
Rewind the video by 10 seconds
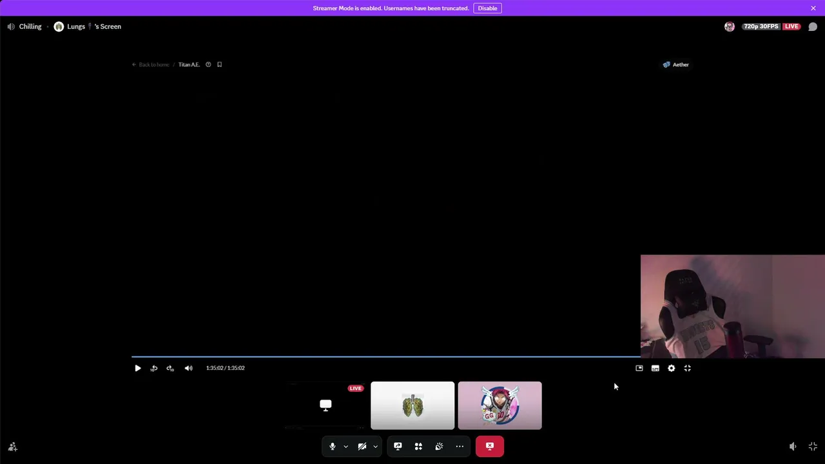pos(153,368)
